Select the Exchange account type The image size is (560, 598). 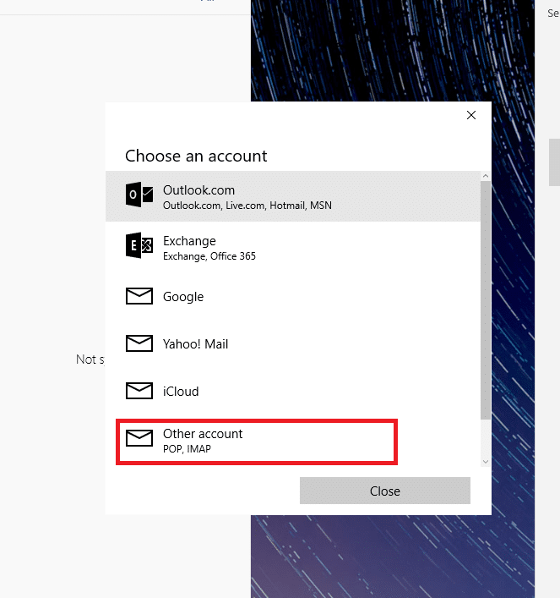293,247
